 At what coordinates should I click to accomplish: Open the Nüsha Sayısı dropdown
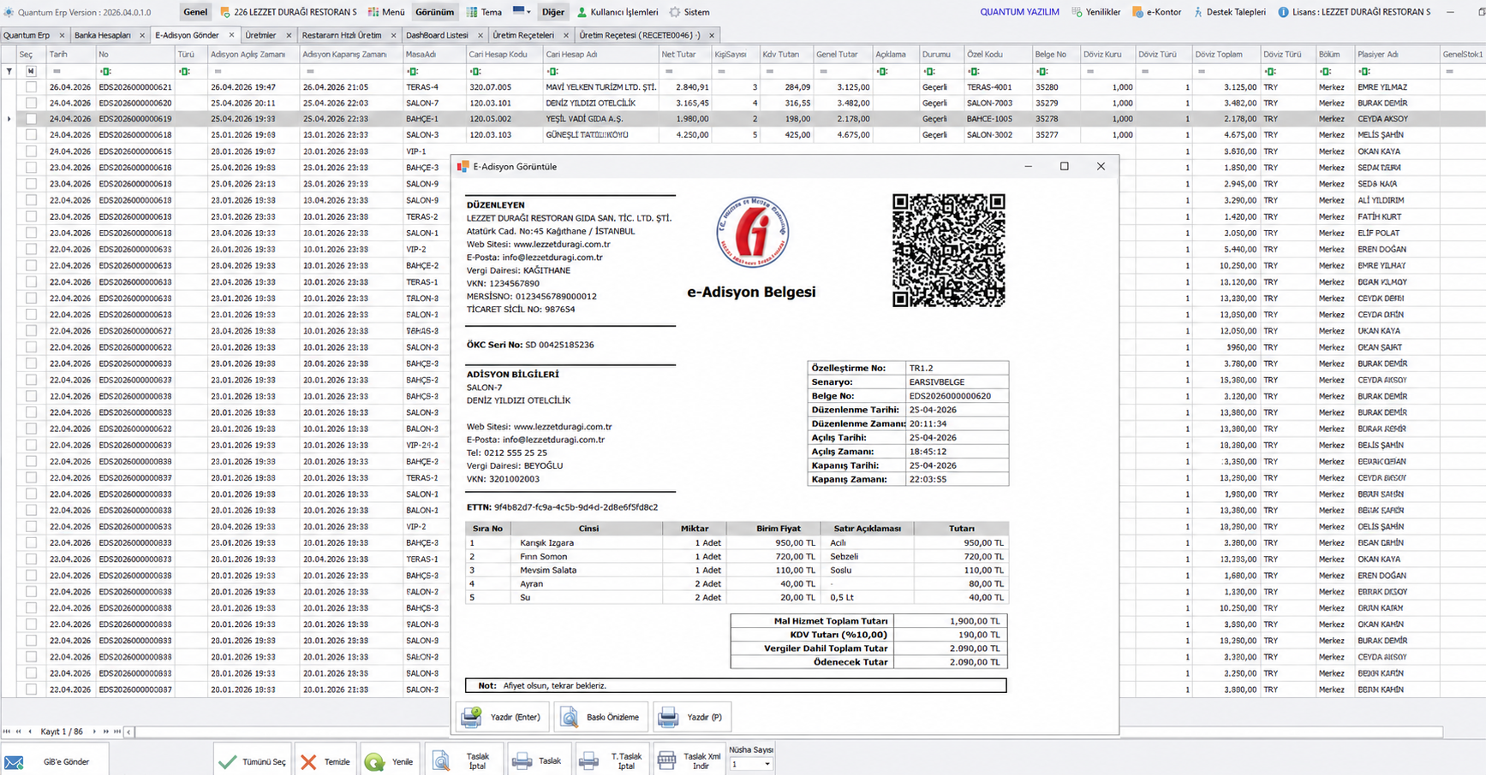(x=751, y=764)
